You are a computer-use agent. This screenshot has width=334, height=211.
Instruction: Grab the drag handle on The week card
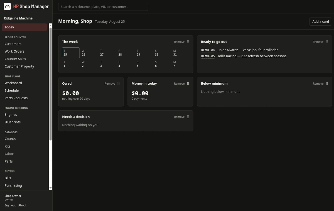pos(188,42)
